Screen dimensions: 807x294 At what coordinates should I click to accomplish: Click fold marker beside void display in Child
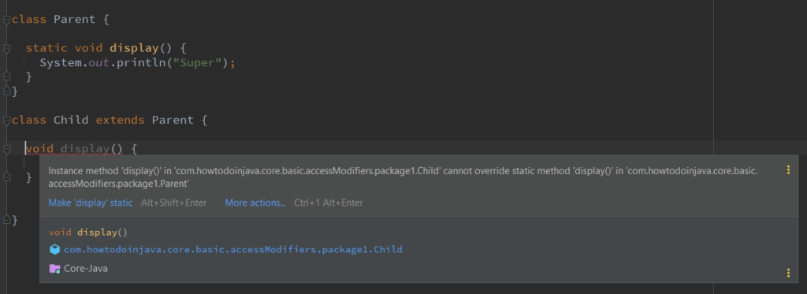point(6,150)
